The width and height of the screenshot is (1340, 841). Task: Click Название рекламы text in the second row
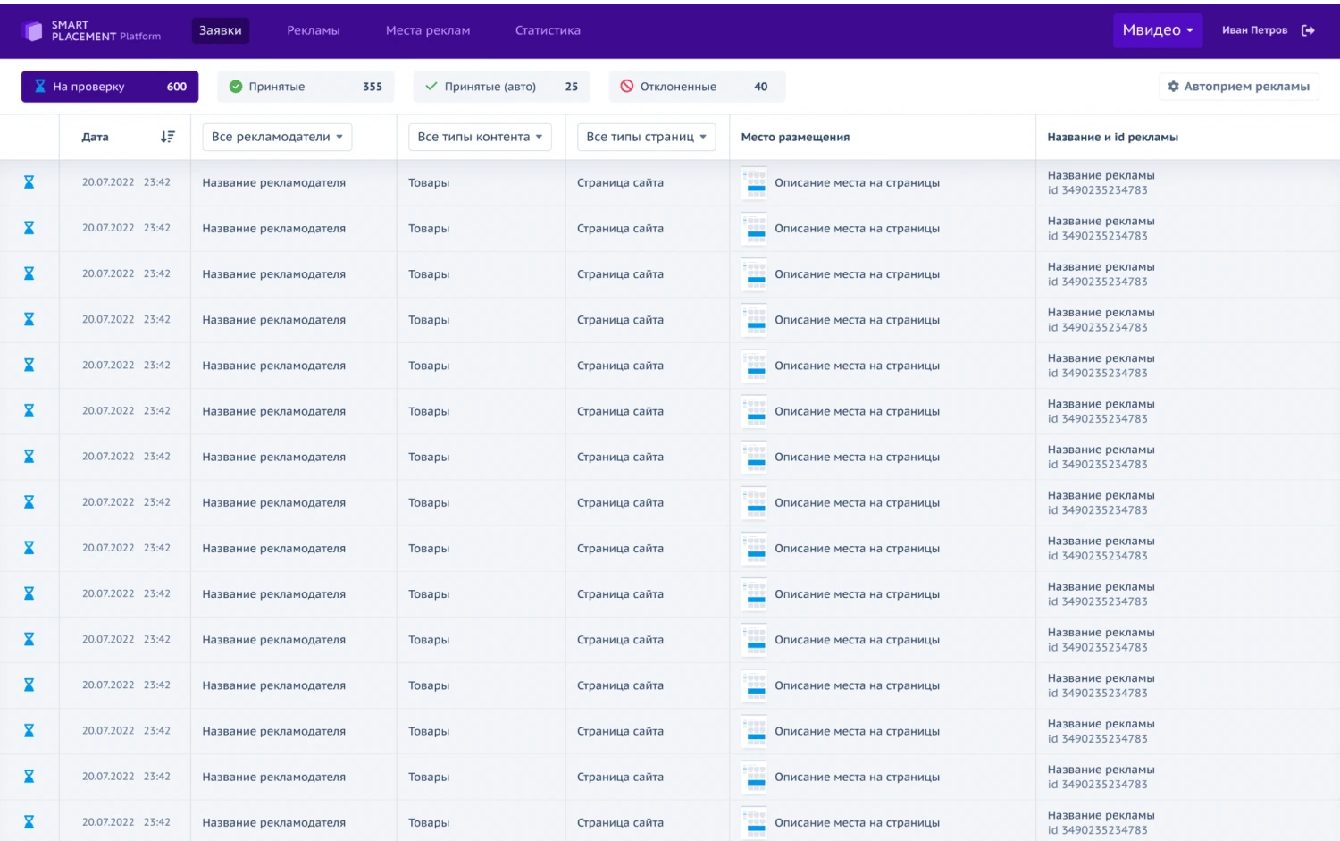point(1101,221)
